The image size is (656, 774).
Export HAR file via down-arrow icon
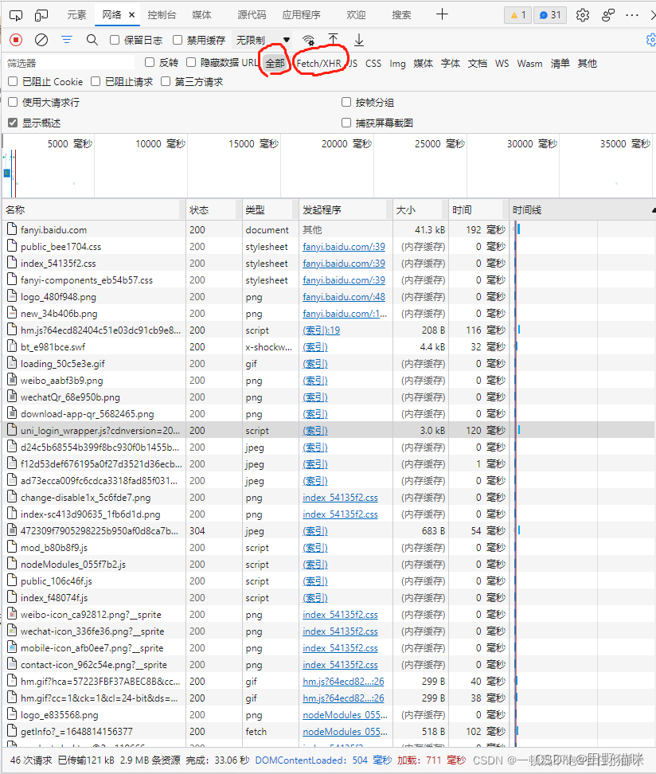click(357, 39)
